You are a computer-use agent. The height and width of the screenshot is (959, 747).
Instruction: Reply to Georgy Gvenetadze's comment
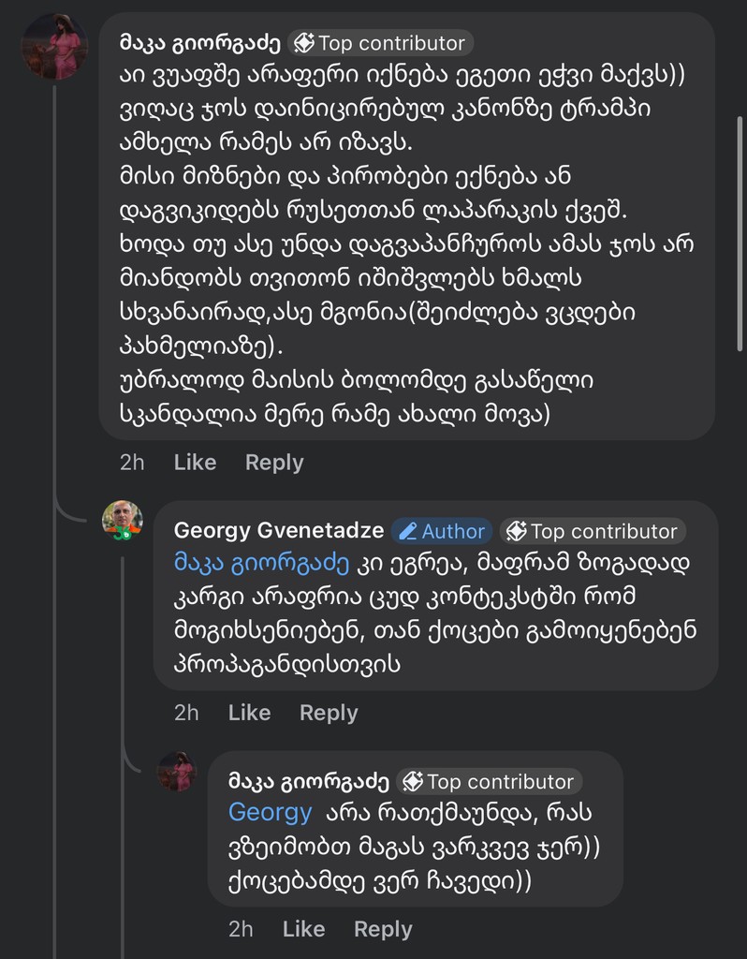click(x=329, y=713)
